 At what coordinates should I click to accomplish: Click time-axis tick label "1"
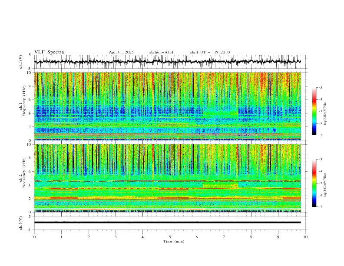click(61, 237)
